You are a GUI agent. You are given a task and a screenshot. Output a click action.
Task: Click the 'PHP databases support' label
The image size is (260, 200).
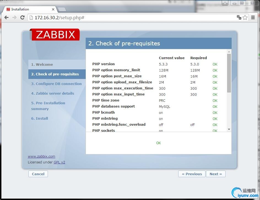[113, 106]
